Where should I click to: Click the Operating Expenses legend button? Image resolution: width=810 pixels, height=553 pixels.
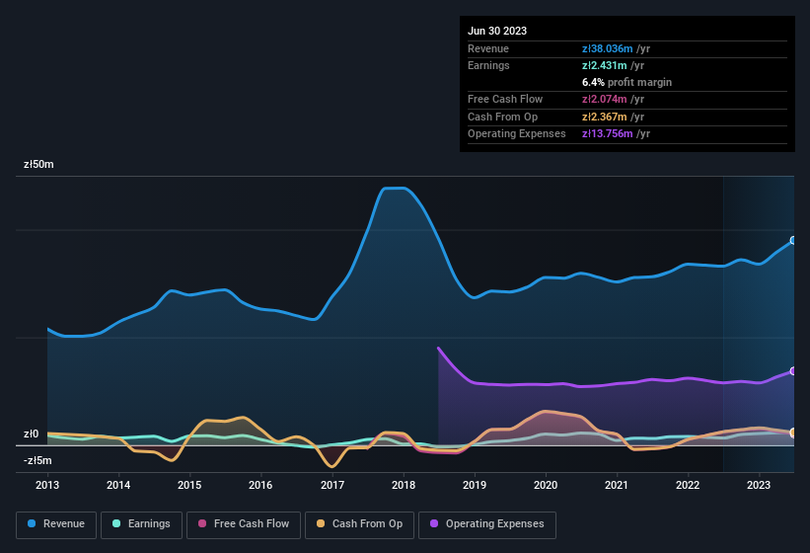click(487, 524)
